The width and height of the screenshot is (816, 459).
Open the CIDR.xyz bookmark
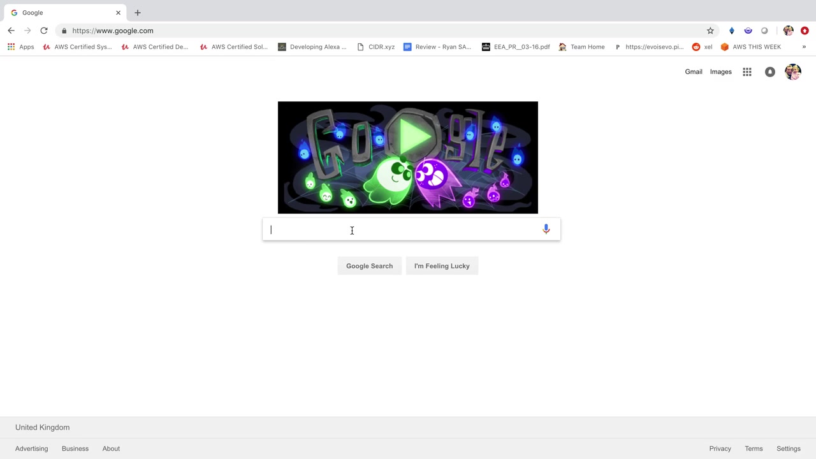tap(375, 47)
